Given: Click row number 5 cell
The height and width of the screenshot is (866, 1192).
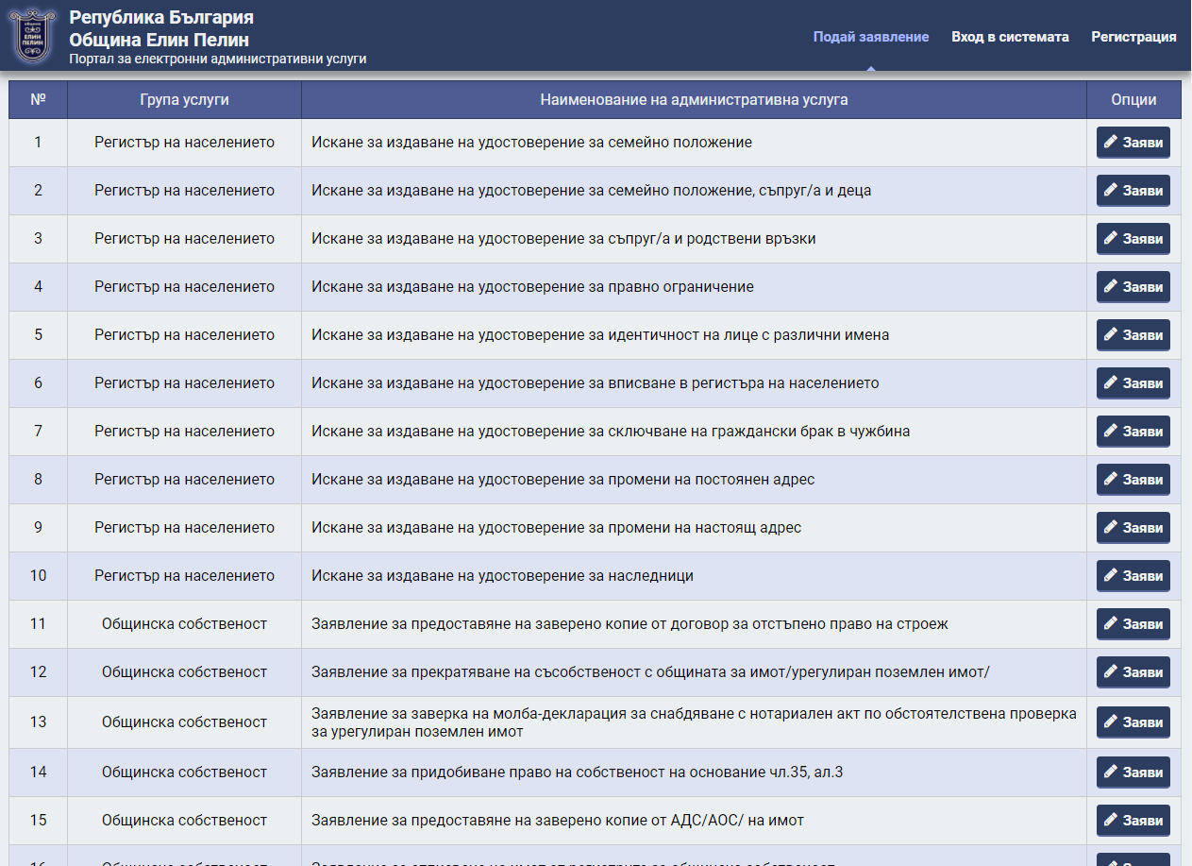Looking at the screenshot, I should click(x=38, y=335).
